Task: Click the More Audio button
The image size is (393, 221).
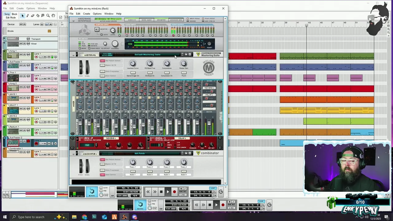Action: [x=146, y=20]
